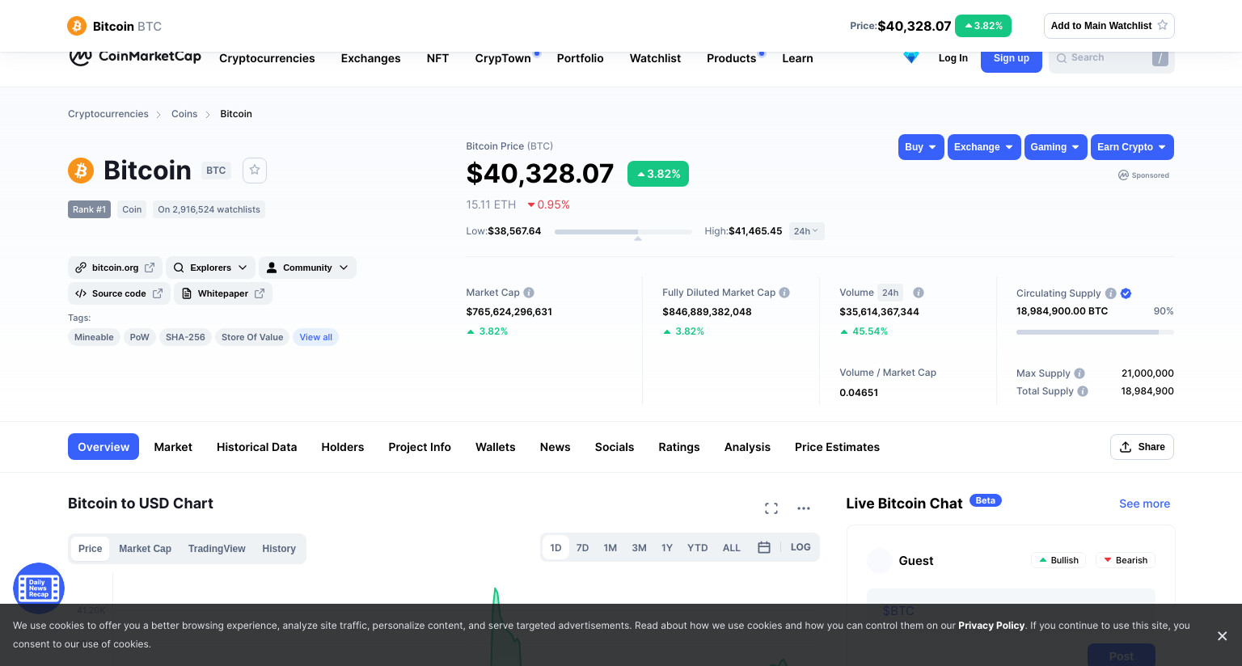The width and height of the screenshot is (1242, 666).
Task: Click the Log In link
Action: [x=953, y=58]
